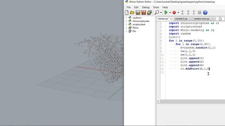The image size is (225, 126).
Task: Click on 'List=[]' code line
Action: pyautogui.click(x=175, y=37)
